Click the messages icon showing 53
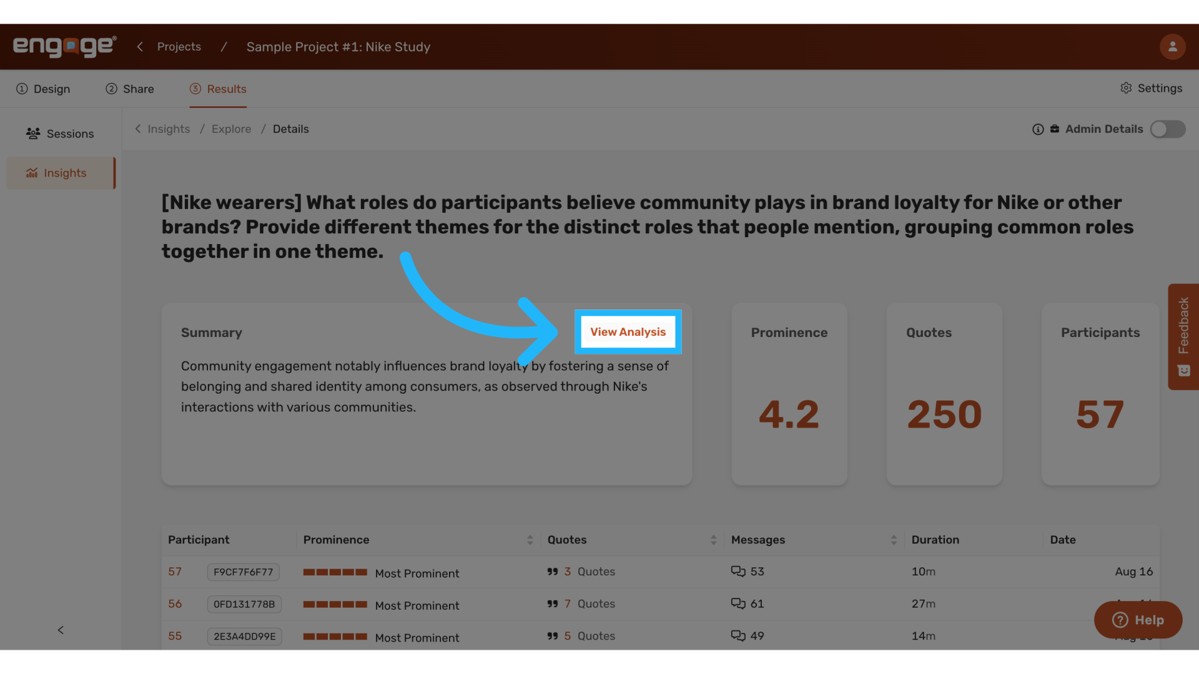This screenshot has height=674, width=1199. [x=738, y=572]
